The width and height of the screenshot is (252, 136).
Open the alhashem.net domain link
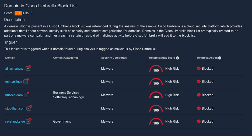click(x=15, y=69)
